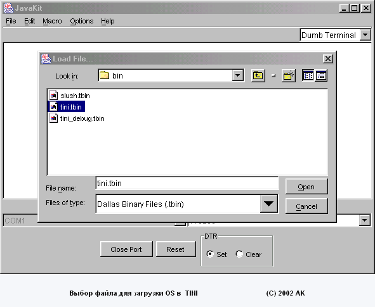Open the Files of type dropdown

click(x=269, y=204)
